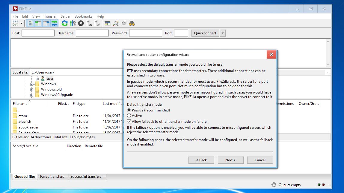Refresh the file and folder listings
The image size is (344, 193).
click(64, 23)
